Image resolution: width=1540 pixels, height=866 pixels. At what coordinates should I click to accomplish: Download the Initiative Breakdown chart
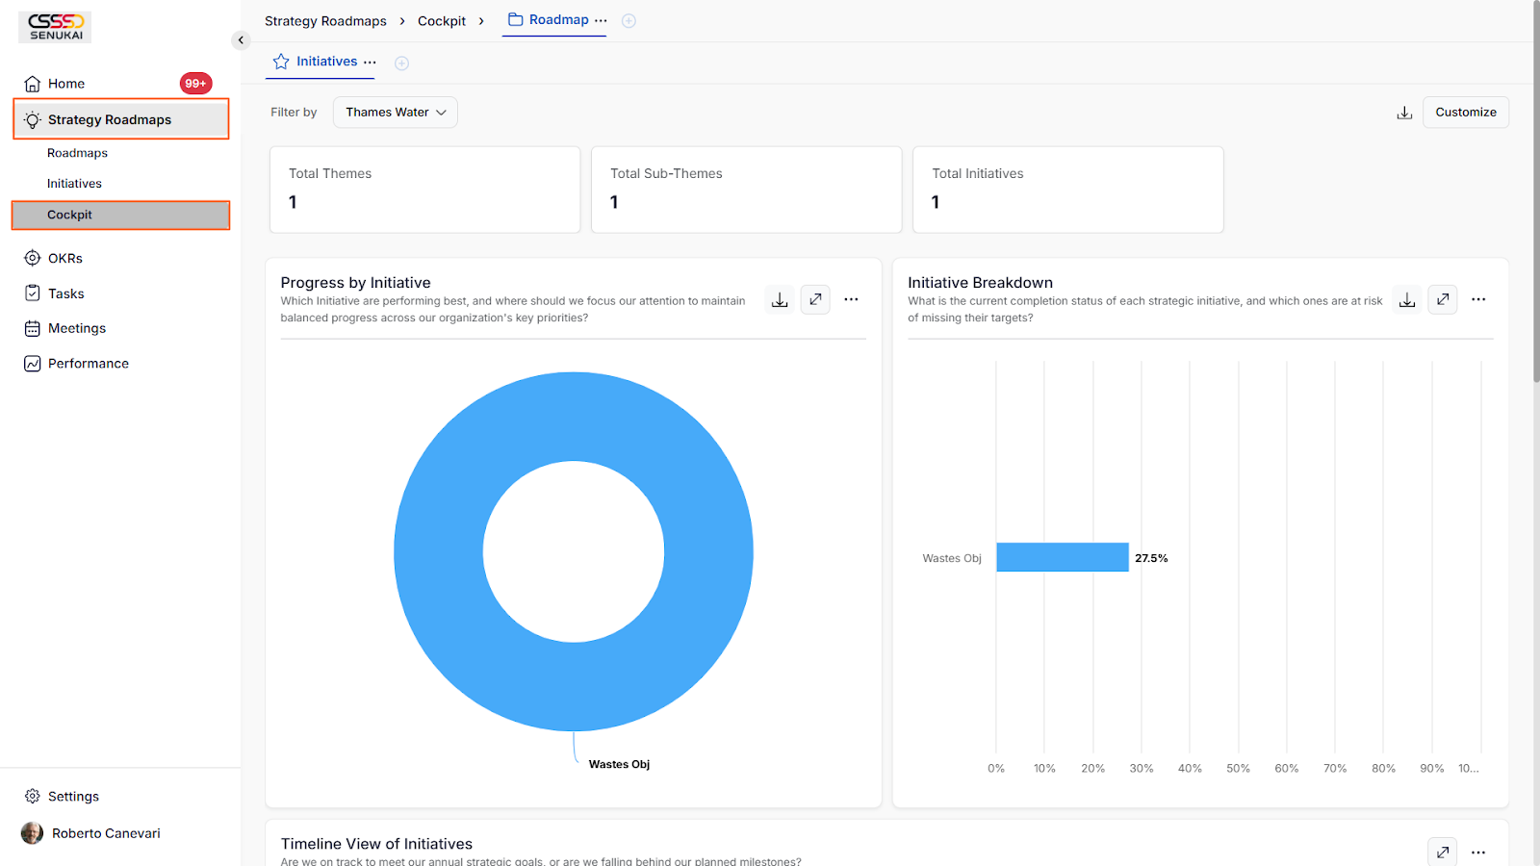click(x=1407, y=300)
